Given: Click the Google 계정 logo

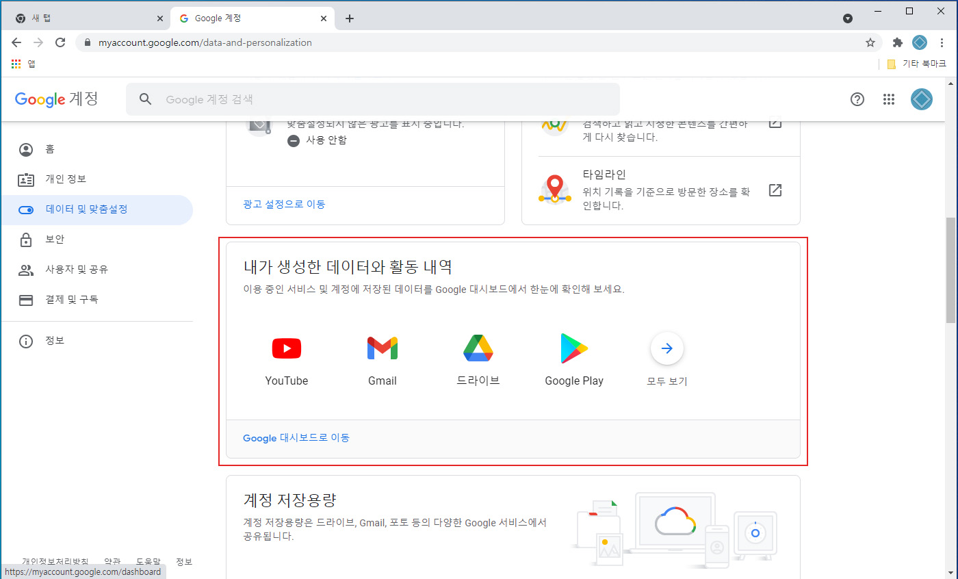Looking at the screenshot, I should [57, 99].
